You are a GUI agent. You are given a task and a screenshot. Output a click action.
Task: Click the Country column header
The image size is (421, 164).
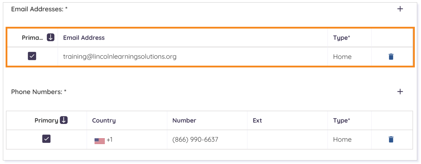104,120
